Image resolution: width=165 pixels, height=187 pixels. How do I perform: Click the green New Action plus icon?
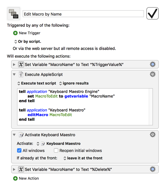[15, 178]
